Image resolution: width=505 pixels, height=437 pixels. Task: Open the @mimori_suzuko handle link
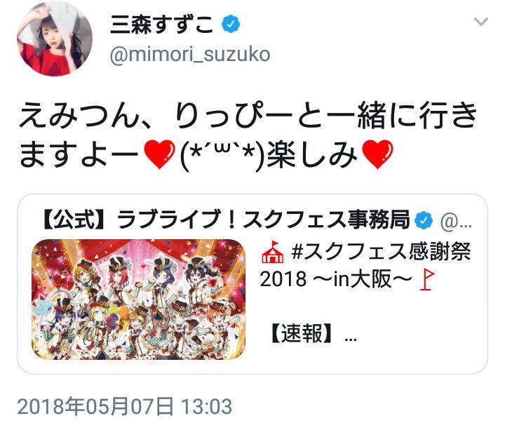tap(190, 55)
